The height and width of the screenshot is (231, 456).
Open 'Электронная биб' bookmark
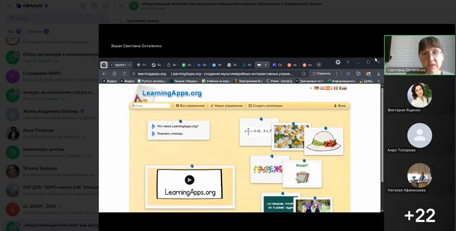(249, 81)
